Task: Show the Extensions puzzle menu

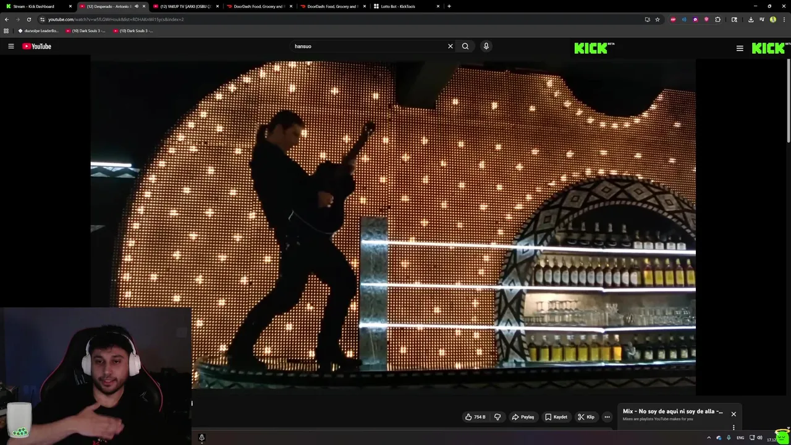Action: [x=717, y=19]
